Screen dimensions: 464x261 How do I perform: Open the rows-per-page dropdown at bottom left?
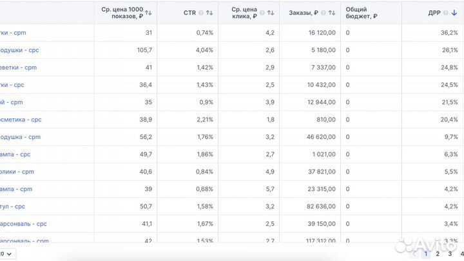[x=8, y=254]
